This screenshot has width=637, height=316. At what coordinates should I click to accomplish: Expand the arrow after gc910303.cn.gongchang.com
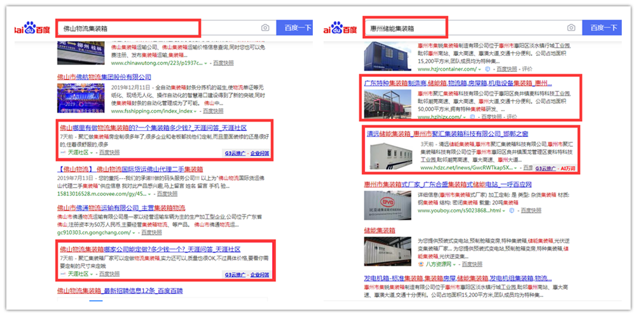(133, 233)
